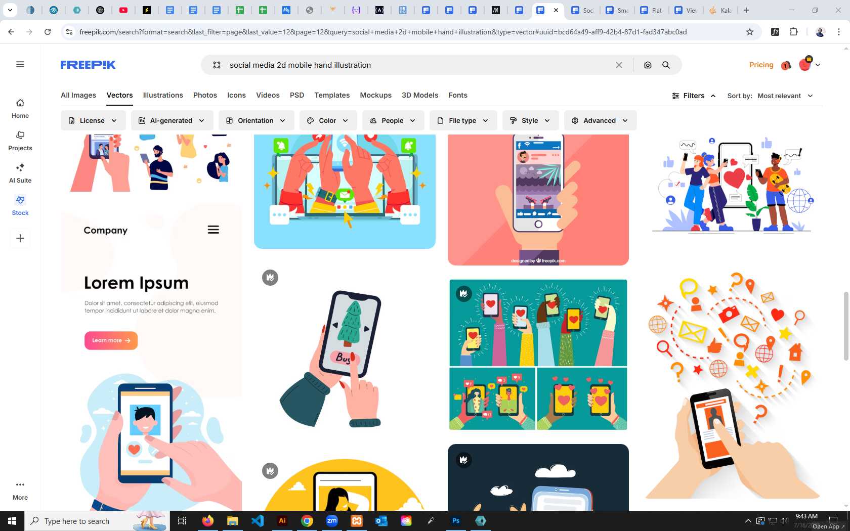
Task: Search by image camera icon
Action: click(x=648, y=65)
